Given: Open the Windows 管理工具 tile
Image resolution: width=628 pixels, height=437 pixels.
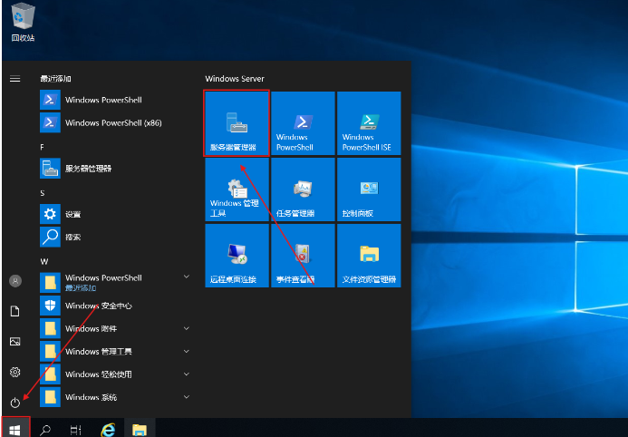Looking at the screenshot, I should click(x=237, y=190).
